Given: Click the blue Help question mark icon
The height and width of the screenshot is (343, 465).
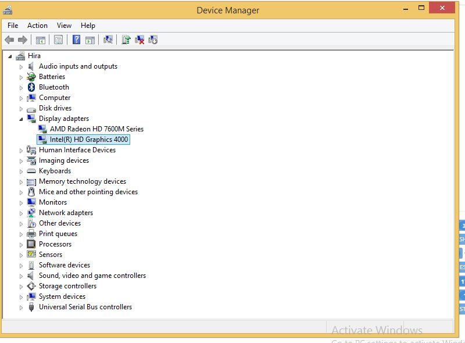Looking at the screenshot, I should [76, 40].
